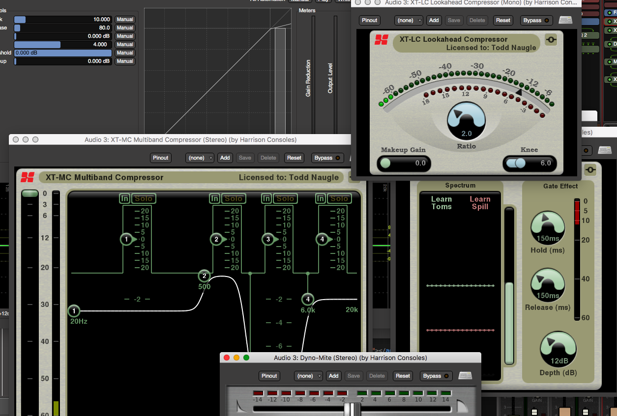Click the Harrison logo on XT-MC Multiband Compressor
Image resolution: width=617 pixels, height=416 pixels.
[x=28, y=177]
